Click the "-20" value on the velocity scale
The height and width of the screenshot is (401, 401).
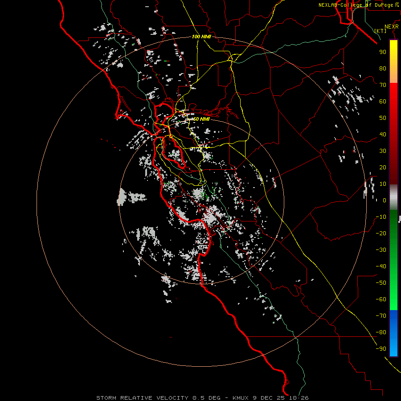click(x=381, y=233)
